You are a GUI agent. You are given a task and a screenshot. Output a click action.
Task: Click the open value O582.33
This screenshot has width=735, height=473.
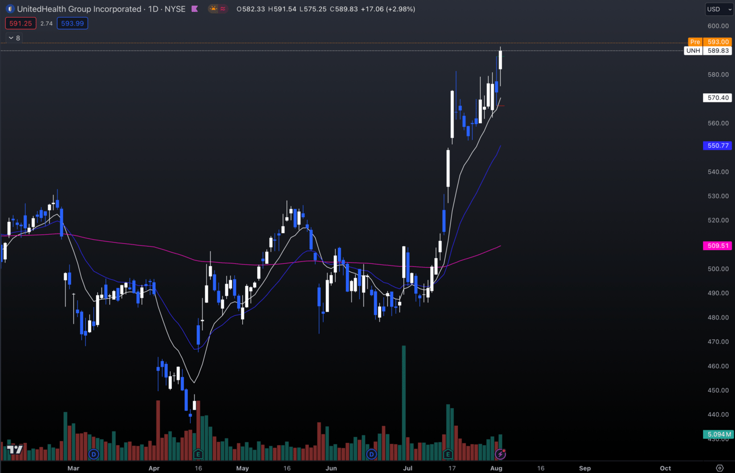point(251,9)
